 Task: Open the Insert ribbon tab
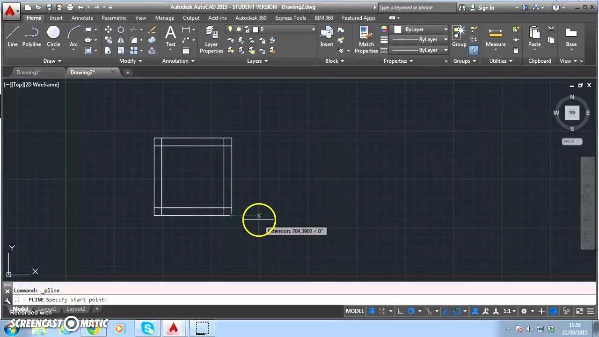[x=56, y=18]
